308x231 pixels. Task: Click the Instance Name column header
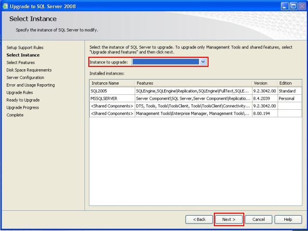pyautogui.click(x=112, y=83)
